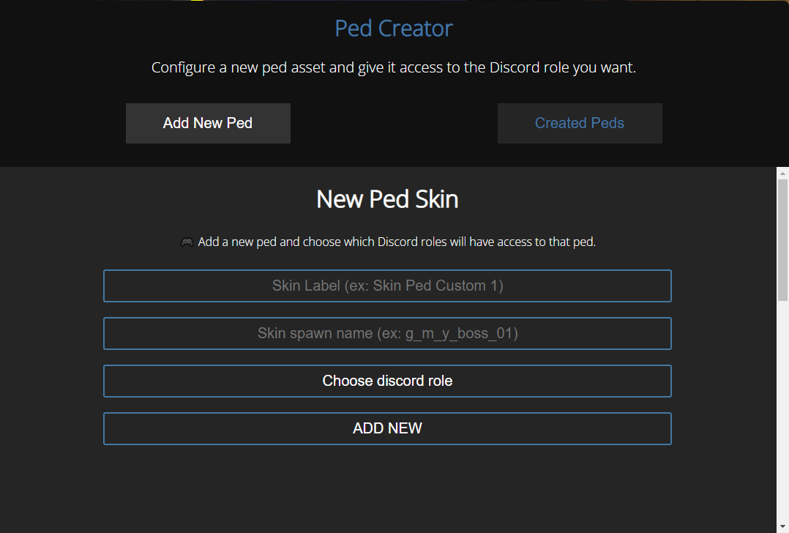Click the scrollbar thumb on the right
Image resolution: width=789 pixels, height=533 pixels.
click(782, 242)
